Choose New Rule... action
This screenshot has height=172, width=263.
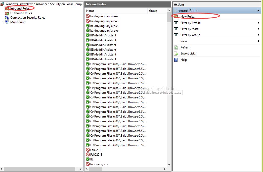click(188, 17)
